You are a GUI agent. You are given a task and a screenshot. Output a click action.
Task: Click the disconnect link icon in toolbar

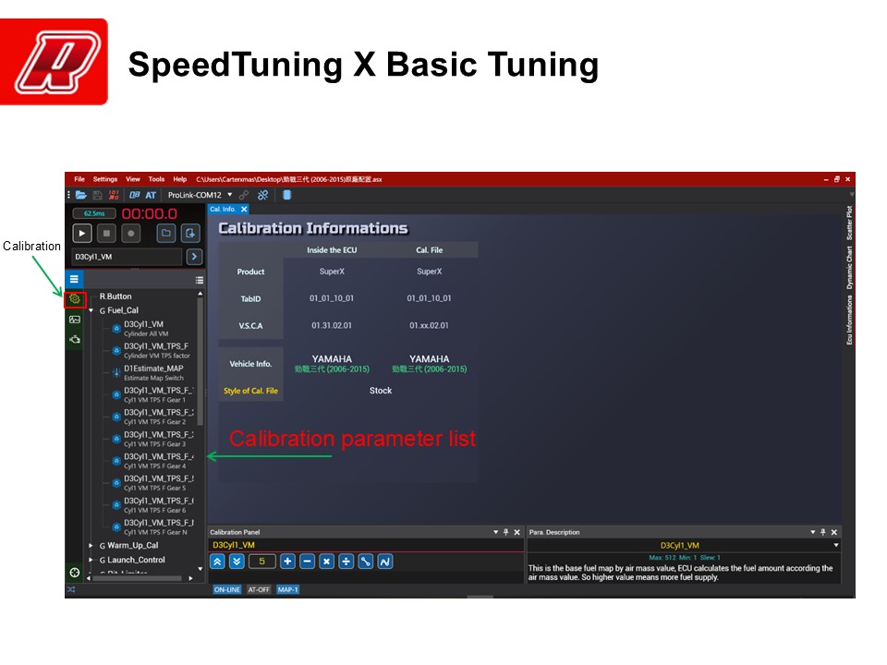tap(262, 195)
